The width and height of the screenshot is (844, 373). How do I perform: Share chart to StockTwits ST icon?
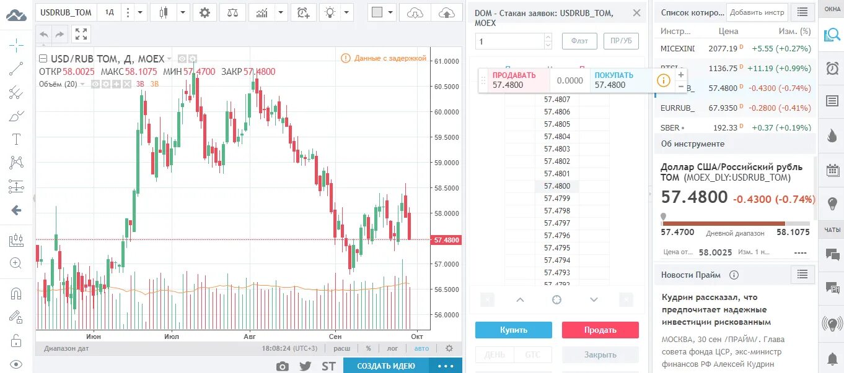328,366
